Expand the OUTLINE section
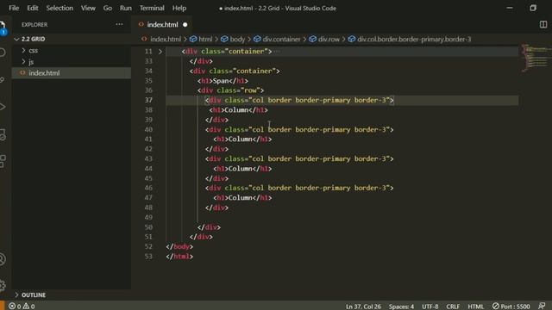Screen dimensions: 552x310 [34, 294]
